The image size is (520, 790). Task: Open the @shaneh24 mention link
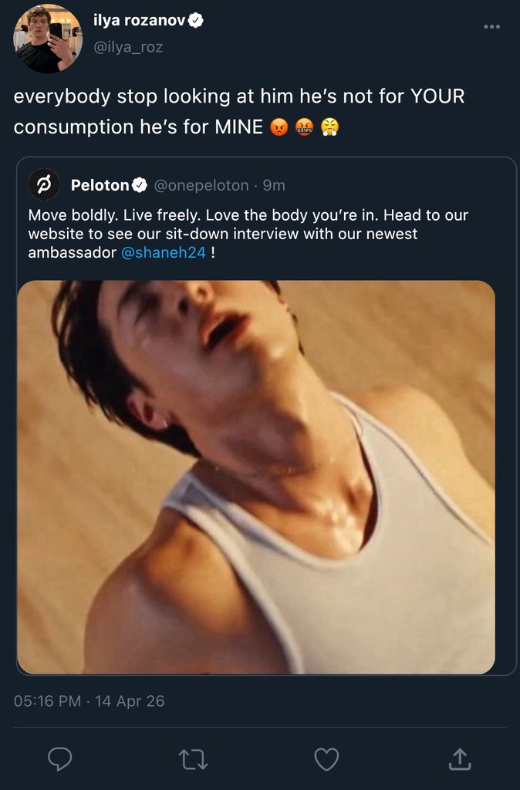pos(164,252)
